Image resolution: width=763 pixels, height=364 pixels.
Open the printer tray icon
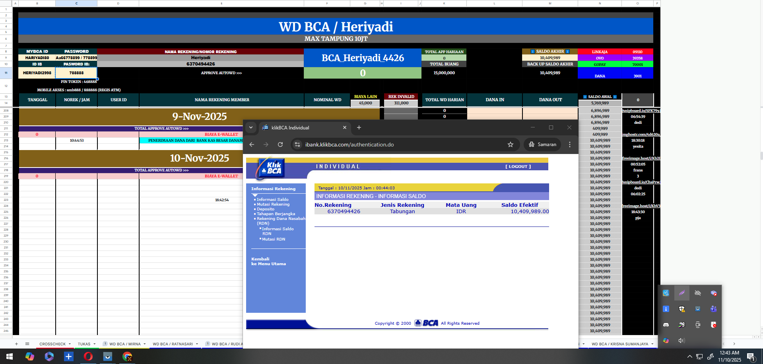682,325
